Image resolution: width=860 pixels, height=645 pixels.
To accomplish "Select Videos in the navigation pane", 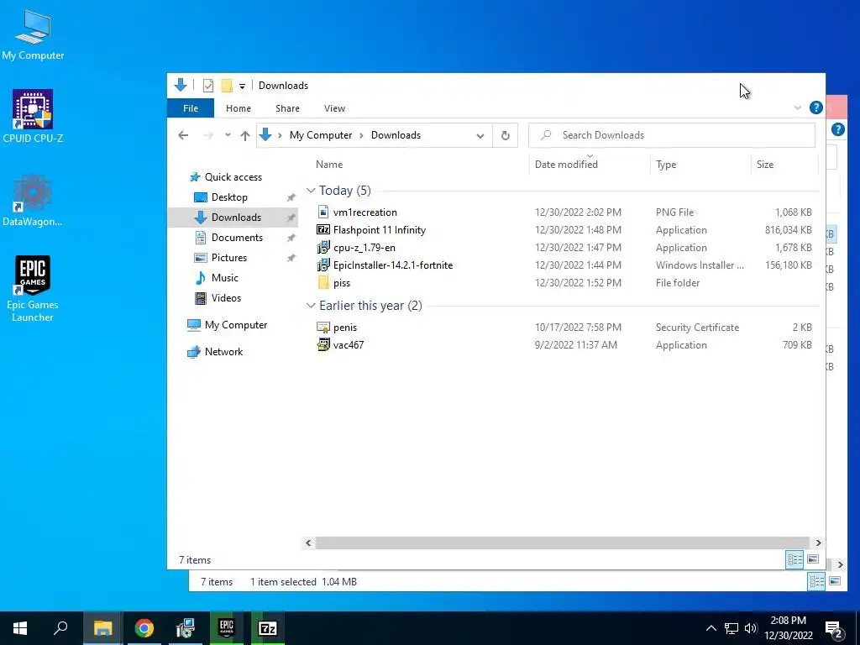I will 226,298.
